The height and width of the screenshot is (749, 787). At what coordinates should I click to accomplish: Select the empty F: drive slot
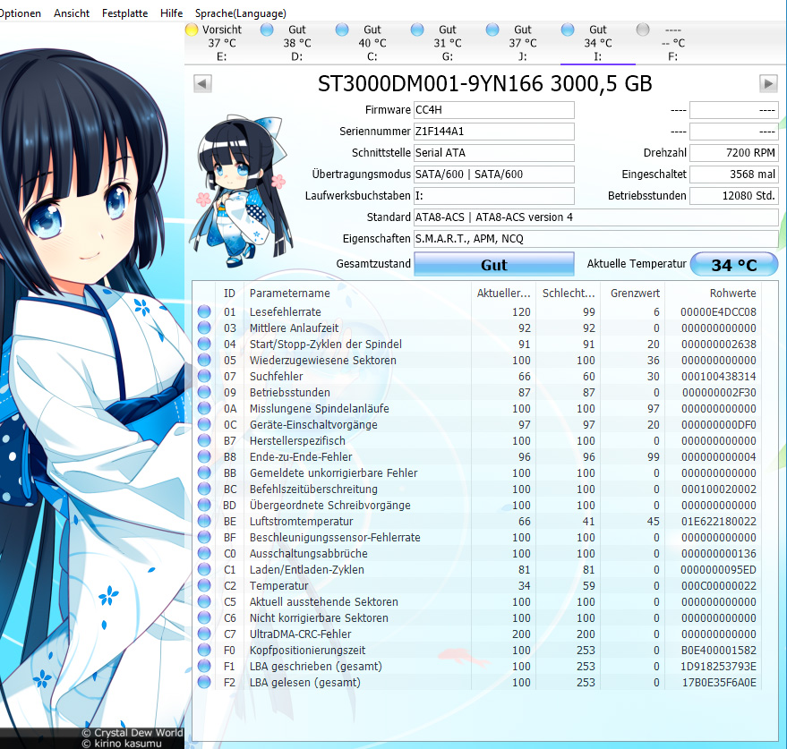point(673,43)
